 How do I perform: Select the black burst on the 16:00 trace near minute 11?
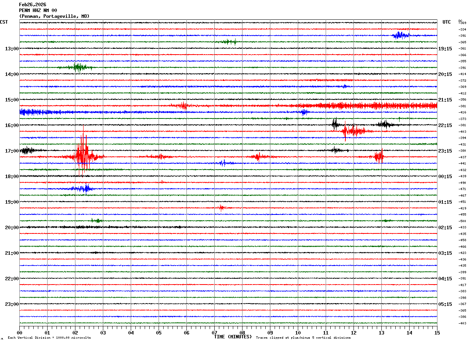tap(335, 124)
